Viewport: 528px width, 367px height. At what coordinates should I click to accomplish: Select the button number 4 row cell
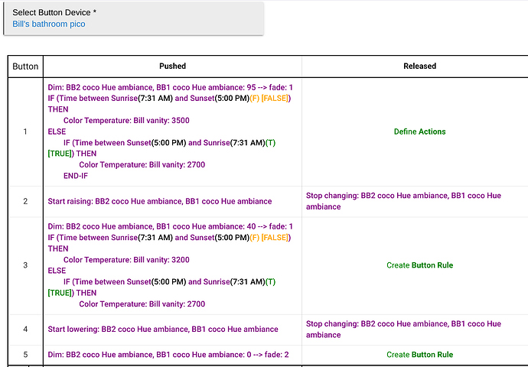tap(25, 330)
